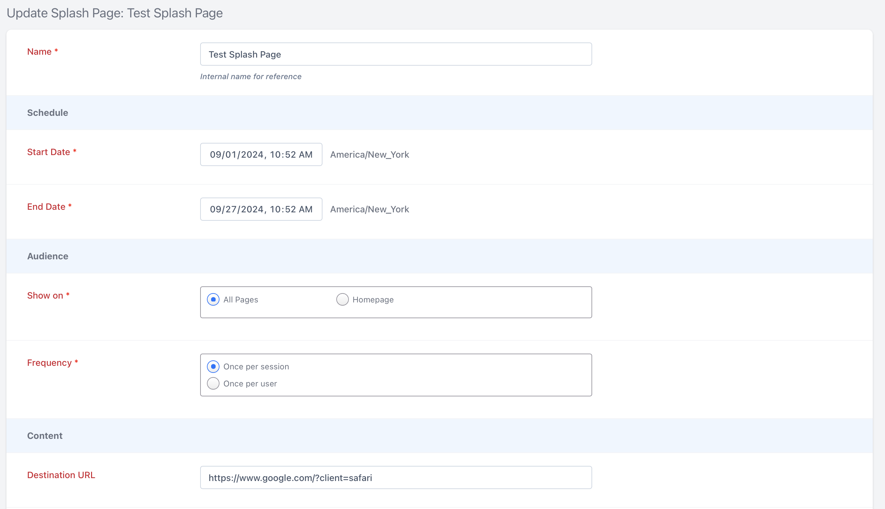Image resolution: width=885 pixels, height=509 pixels.
Task: Open the Start Date picker field
Action: (x=261, y=154)
